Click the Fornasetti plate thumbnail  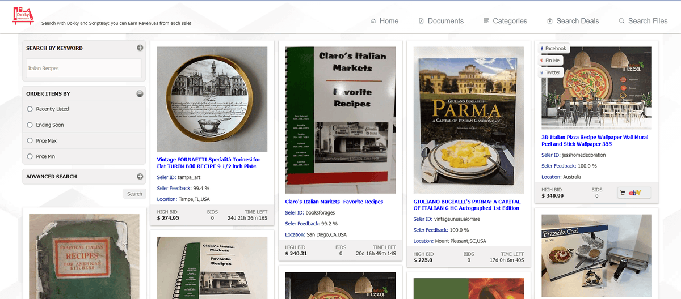click(x=212, y=99)
